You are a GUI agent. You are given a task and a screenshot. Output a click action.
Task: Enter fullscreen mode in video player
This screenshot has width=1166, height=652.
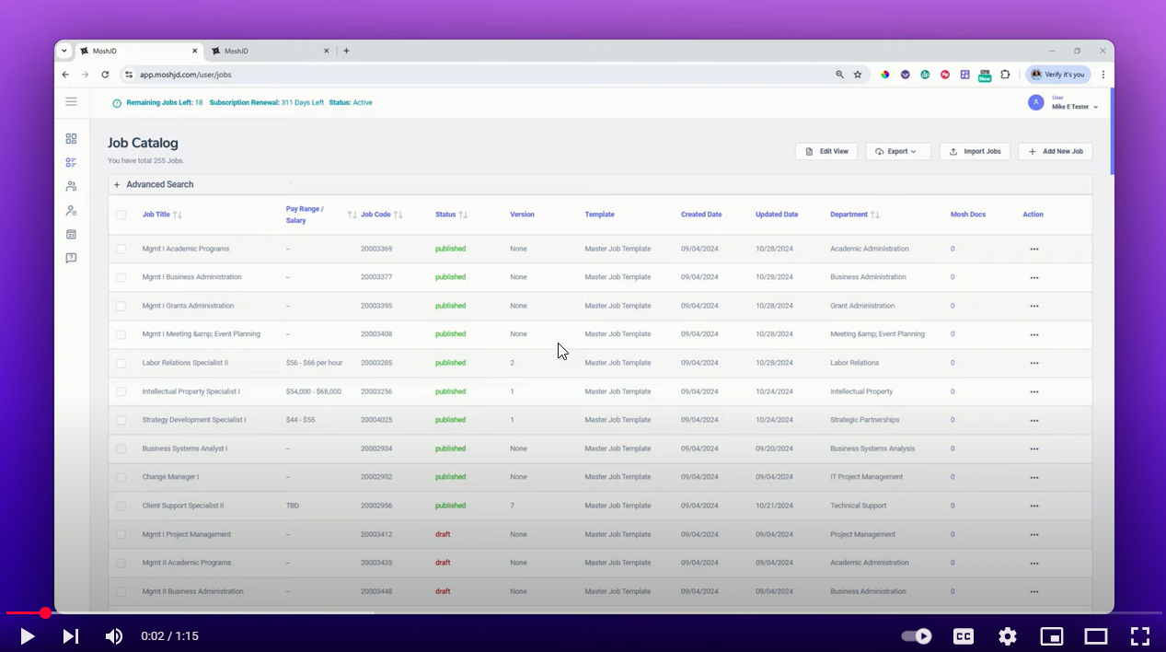click(x=1140, y=635)
